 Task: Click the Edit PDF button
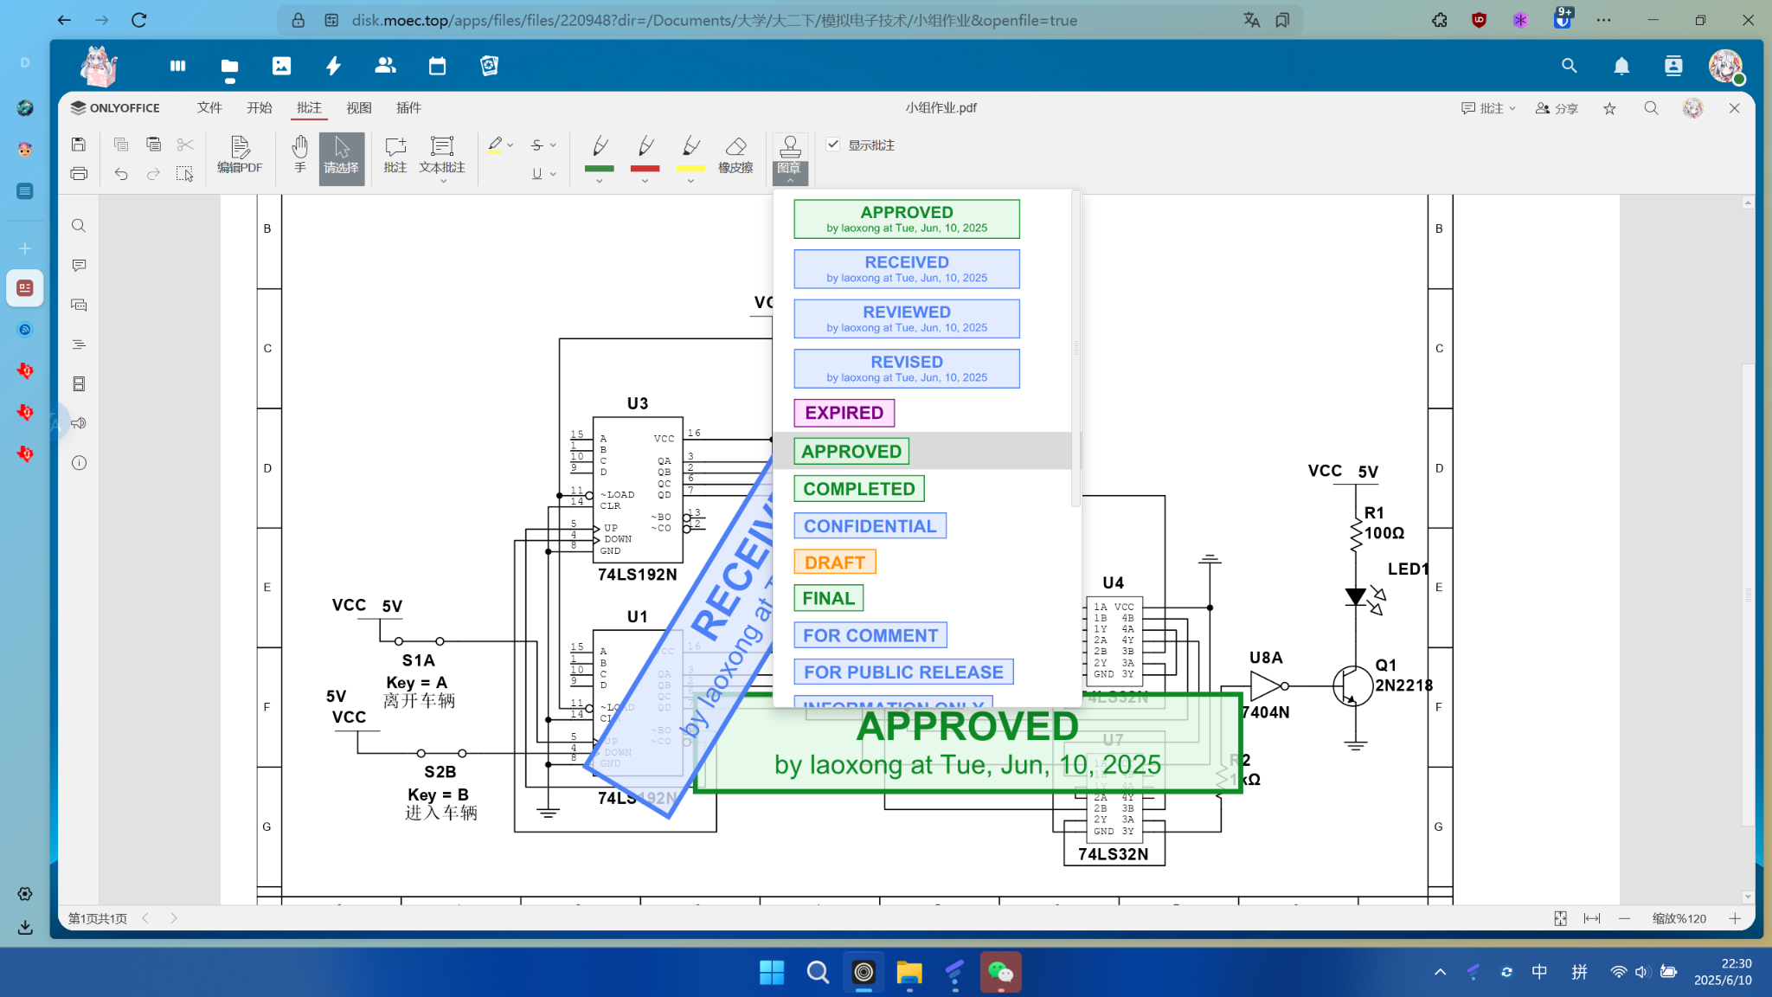click(x=240, y=154)
